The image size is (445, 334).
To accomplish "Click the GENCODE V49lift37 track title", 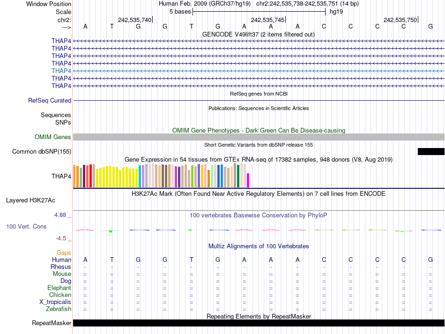I will coord(259,34).
